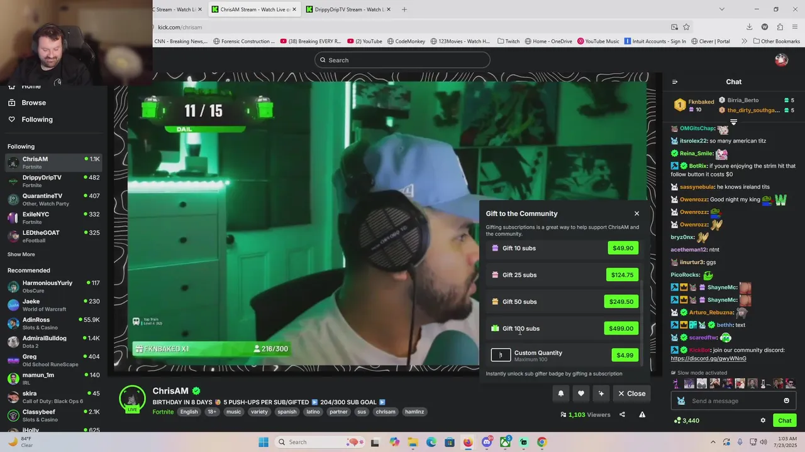Click the $4.99 custom quantity button

click(625, 355)
